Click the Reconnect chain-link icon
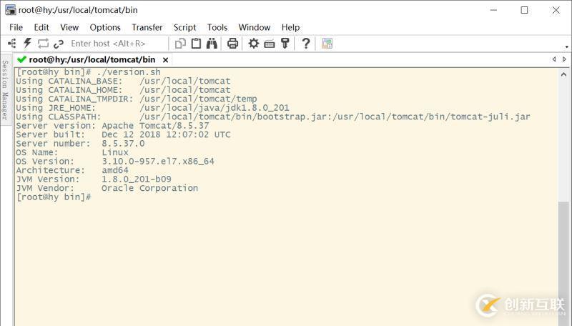572x326 pixels. [x=59, y=44]
